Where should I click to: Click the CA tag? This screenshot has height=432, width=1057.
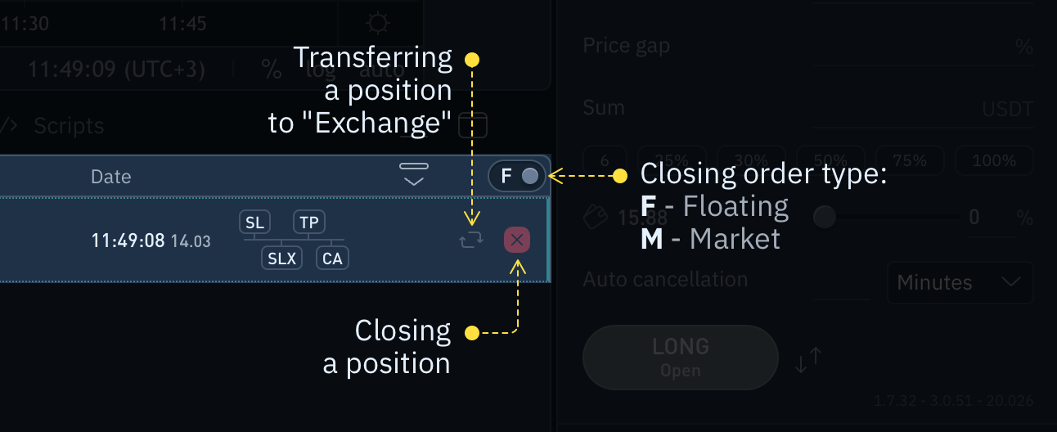[x=332, y=259]
